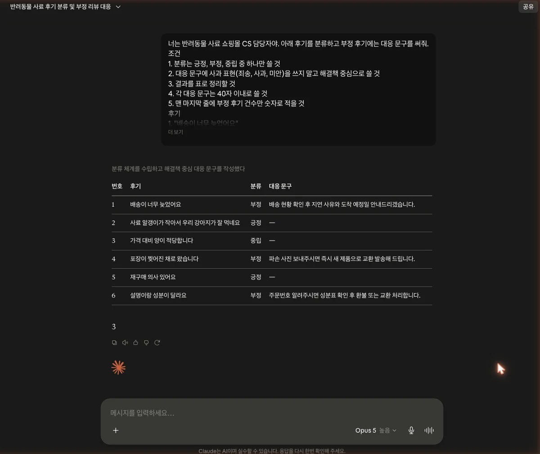This screenshot has height=454, width=540.
Task: Click the response starting with 파손 사진 보내주시면
Action: tap(342, 259)
